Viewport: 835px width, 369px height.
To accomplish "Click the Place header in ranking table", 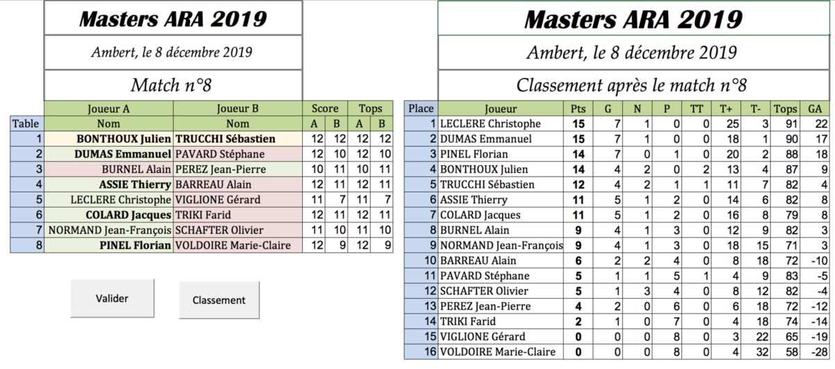I will coord(421,108).
